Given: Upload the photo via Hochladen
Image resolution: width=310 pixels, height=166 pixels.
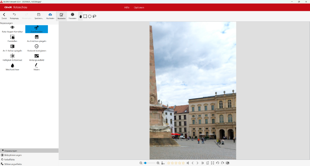Looking at the screenshot, I should coord(50,16).
